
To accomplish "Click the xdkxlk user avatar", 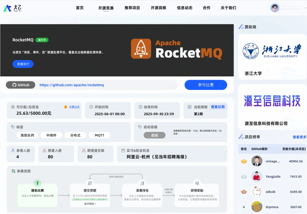I will (x=257, y=191).
